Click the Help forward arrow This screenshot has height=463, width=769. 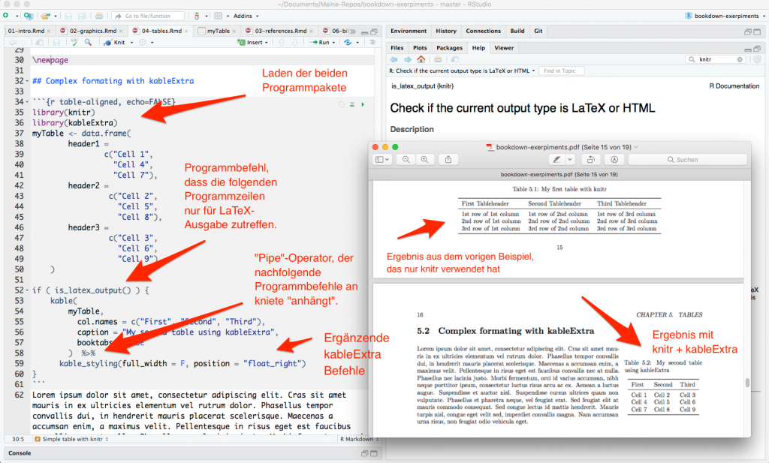[x=408, y=59]
